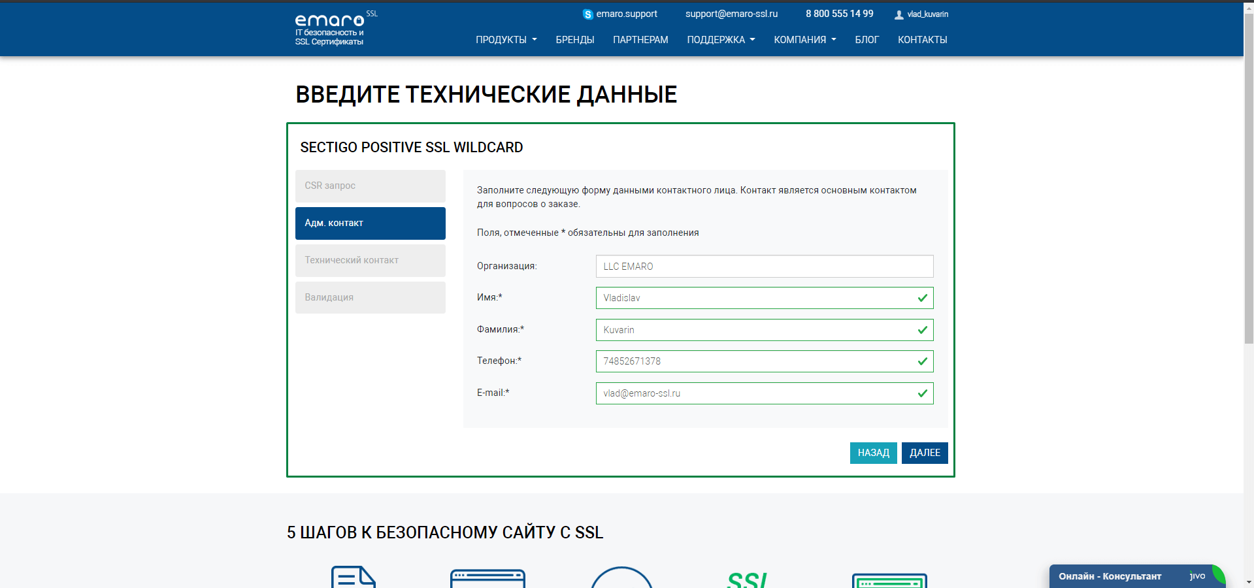
Task: Open the БЛОГ menu item
Action: [866, 40]
